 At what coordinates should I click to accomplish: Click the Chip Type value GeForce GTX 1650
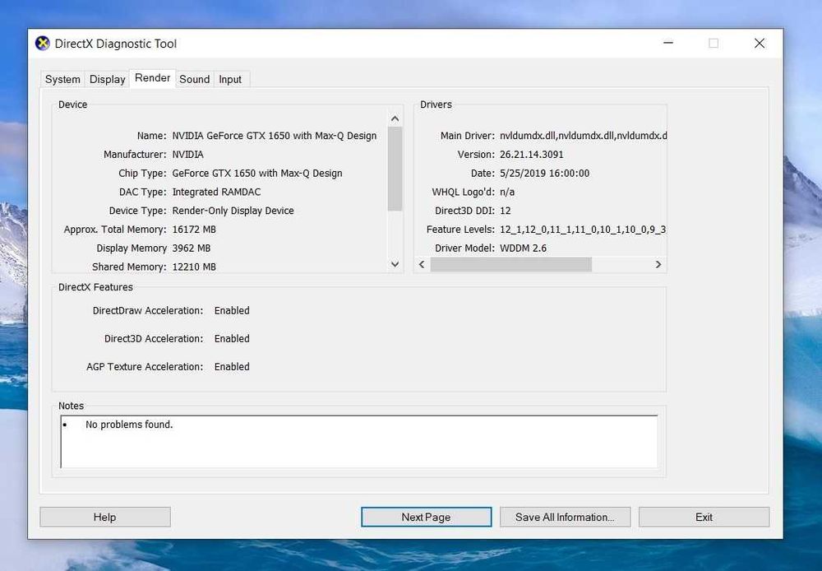coord(256,173)
